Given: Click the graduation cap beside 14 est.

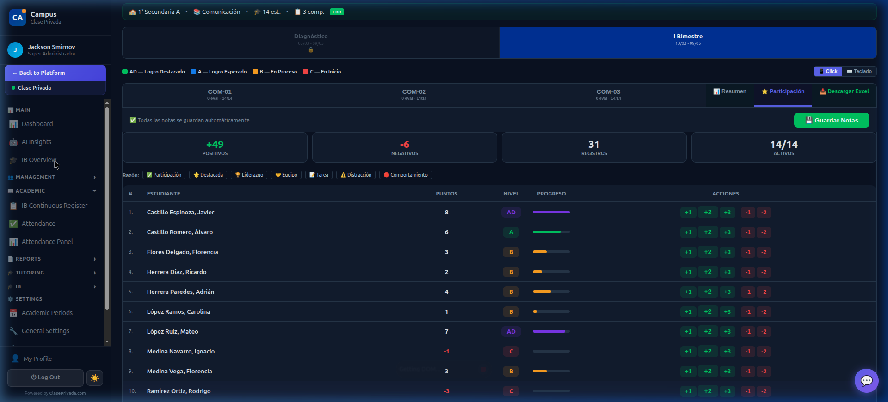Looking at the screenshot, I should (x=257, y=12).
